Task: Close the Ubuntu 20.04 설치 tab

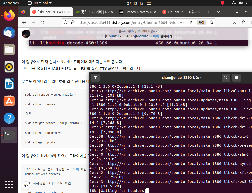Action: tap(199, 12)
